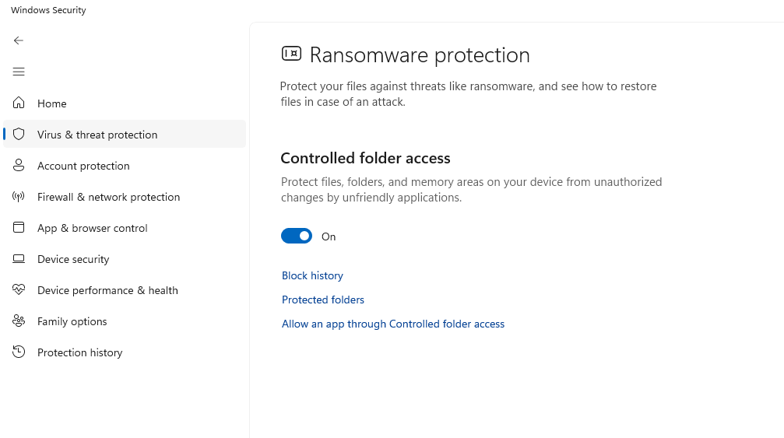784x438 pixels.
Task: Click the Firewall & network protection antenna icon
Action: tap(19, 196)
